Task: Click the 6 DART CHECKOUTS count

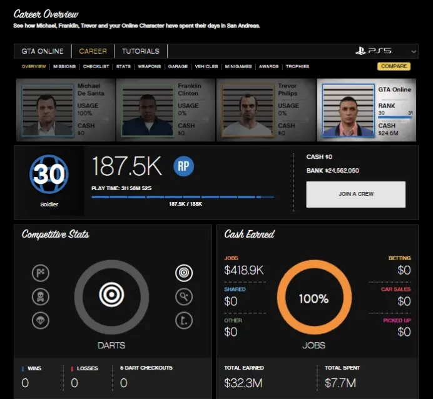Action: pyautogui.click(x=124, y=383)
